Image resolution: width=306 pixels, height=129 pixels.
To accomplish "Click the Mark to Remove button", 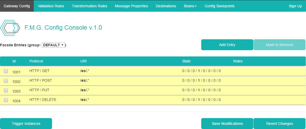I will coord(279,45).
